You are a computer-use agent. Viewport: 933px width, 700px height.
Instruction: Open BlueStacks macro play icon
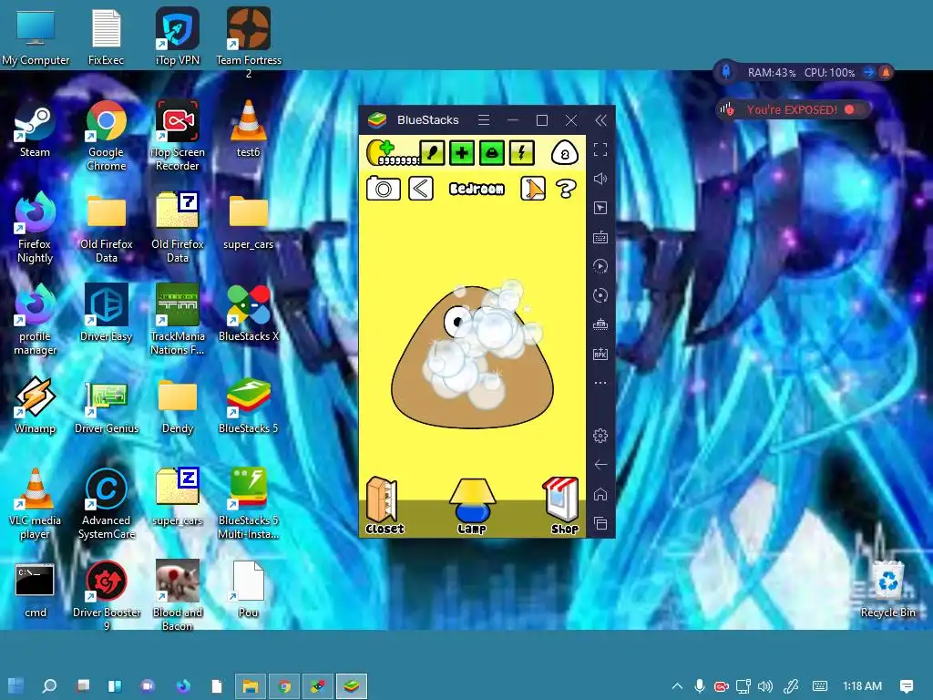(x=600, y=266)
